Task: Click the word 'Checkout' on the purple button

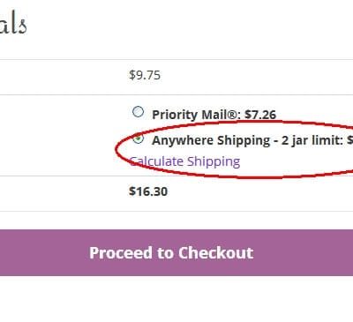Action: click(215, 253)
